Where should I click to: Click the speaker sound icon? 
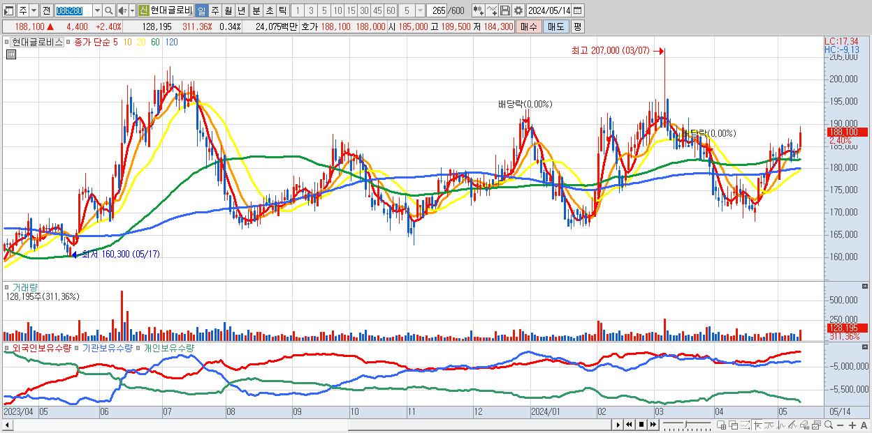pos(122,11)
